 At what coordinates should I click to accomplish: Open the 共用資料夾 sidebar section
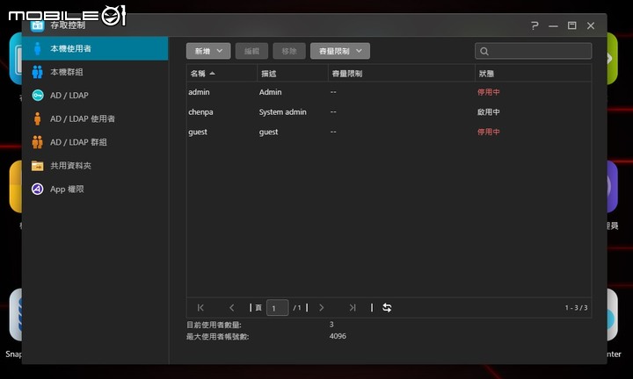coord(95,166)
